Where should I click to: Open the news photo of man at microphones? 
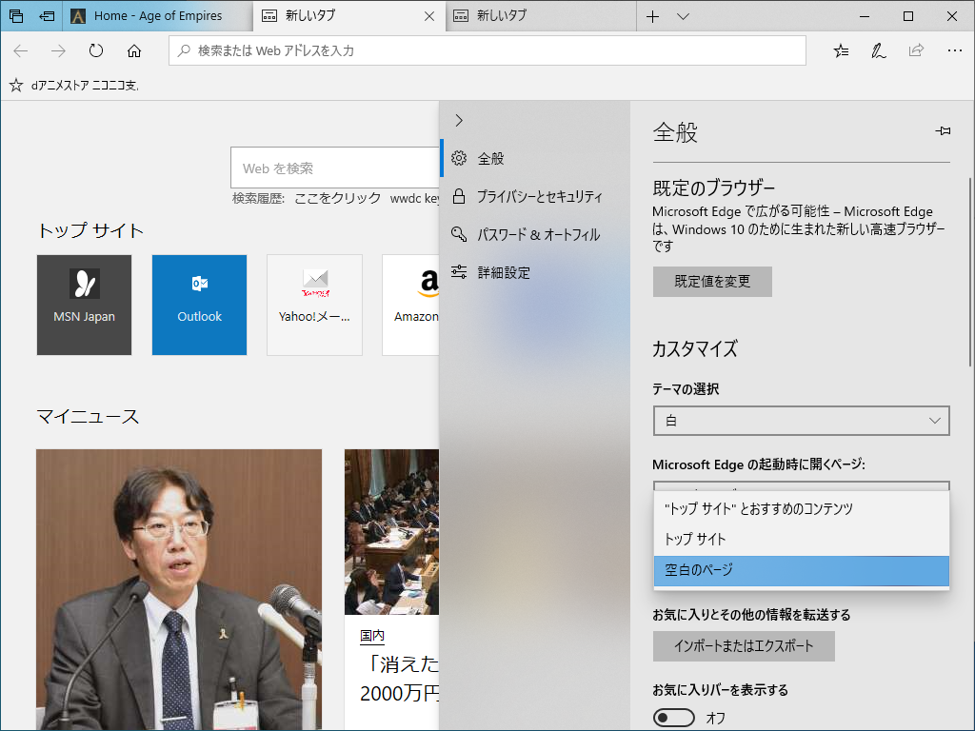pyautogui.click(x=179, y=589)
